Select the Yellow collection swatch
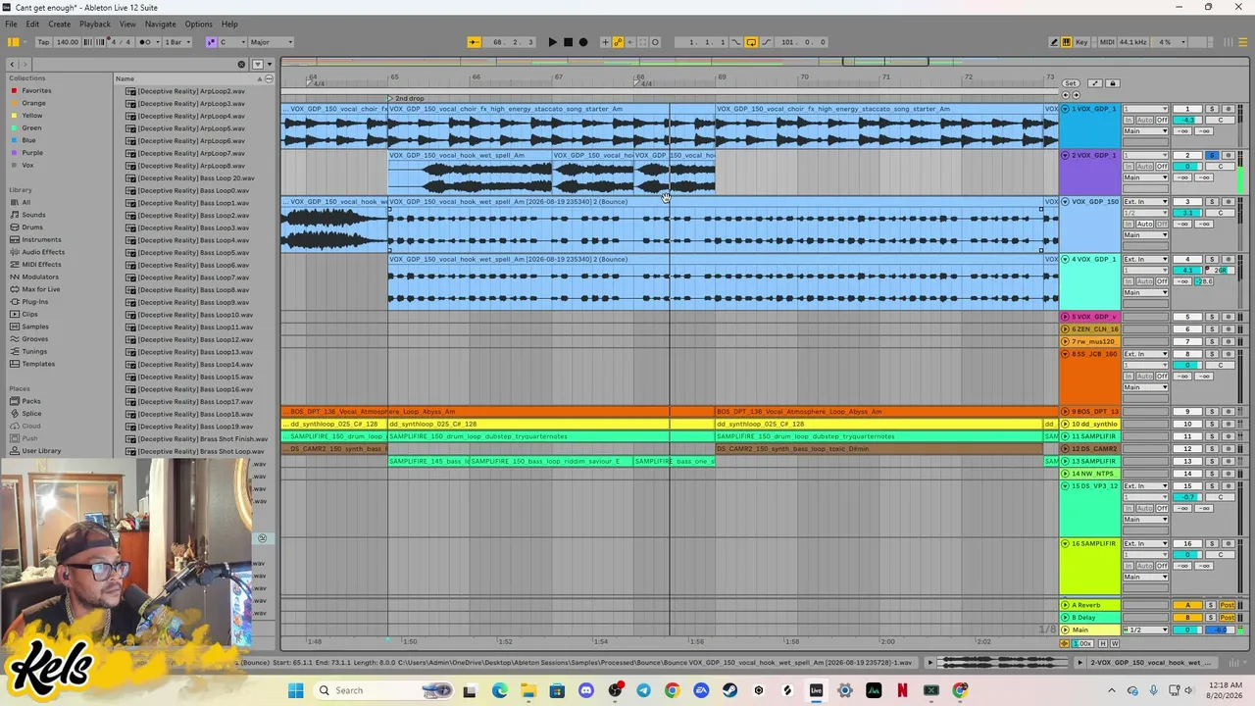 [14, 116]
